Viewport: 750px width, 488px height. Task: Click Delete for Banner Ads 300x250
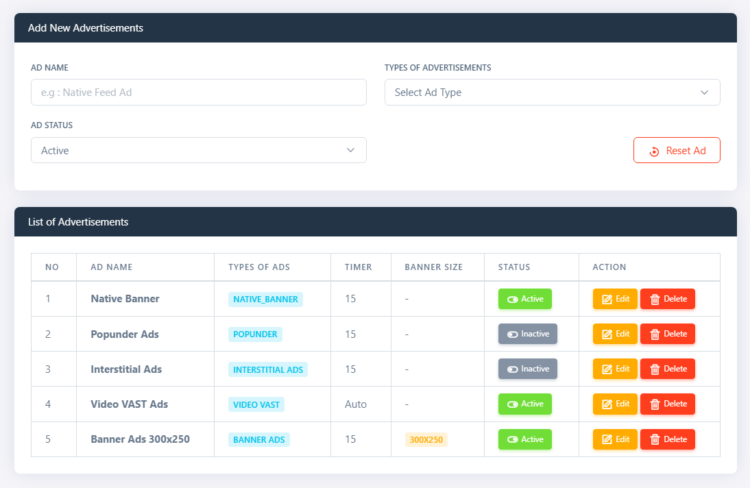coord(667,439)
